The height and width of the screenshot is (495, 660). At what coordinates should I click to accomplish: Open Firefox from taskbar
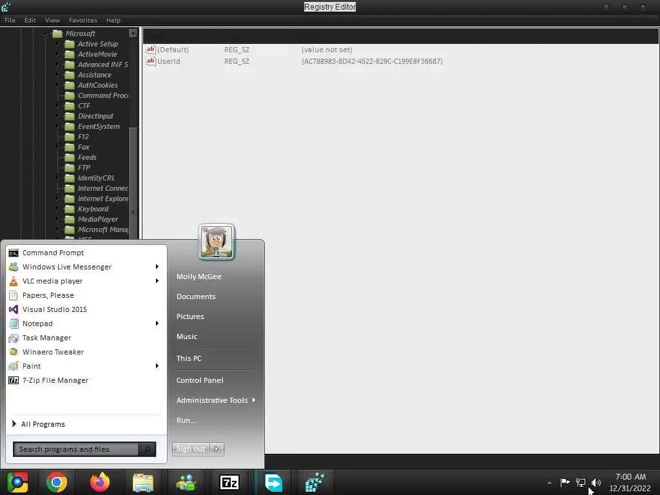tap(100, 482)
